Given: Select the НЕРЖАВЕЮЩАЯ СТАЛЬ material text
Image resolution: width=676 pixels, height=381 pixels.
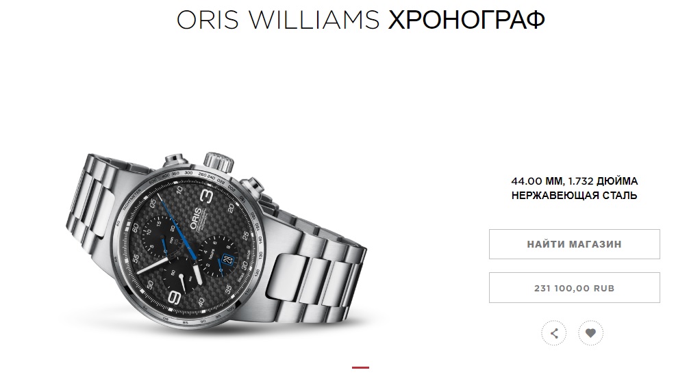Looking at the screenshot, I should (x=574, y=196).
